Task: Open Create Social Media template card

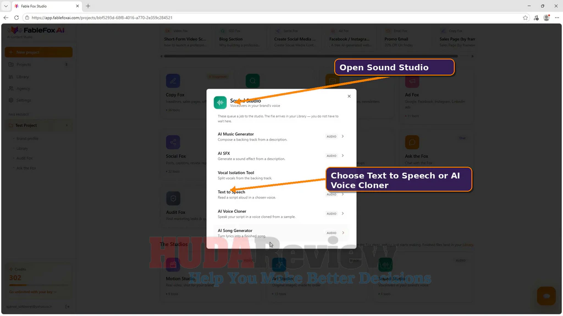Action: (x=295, y=38)
